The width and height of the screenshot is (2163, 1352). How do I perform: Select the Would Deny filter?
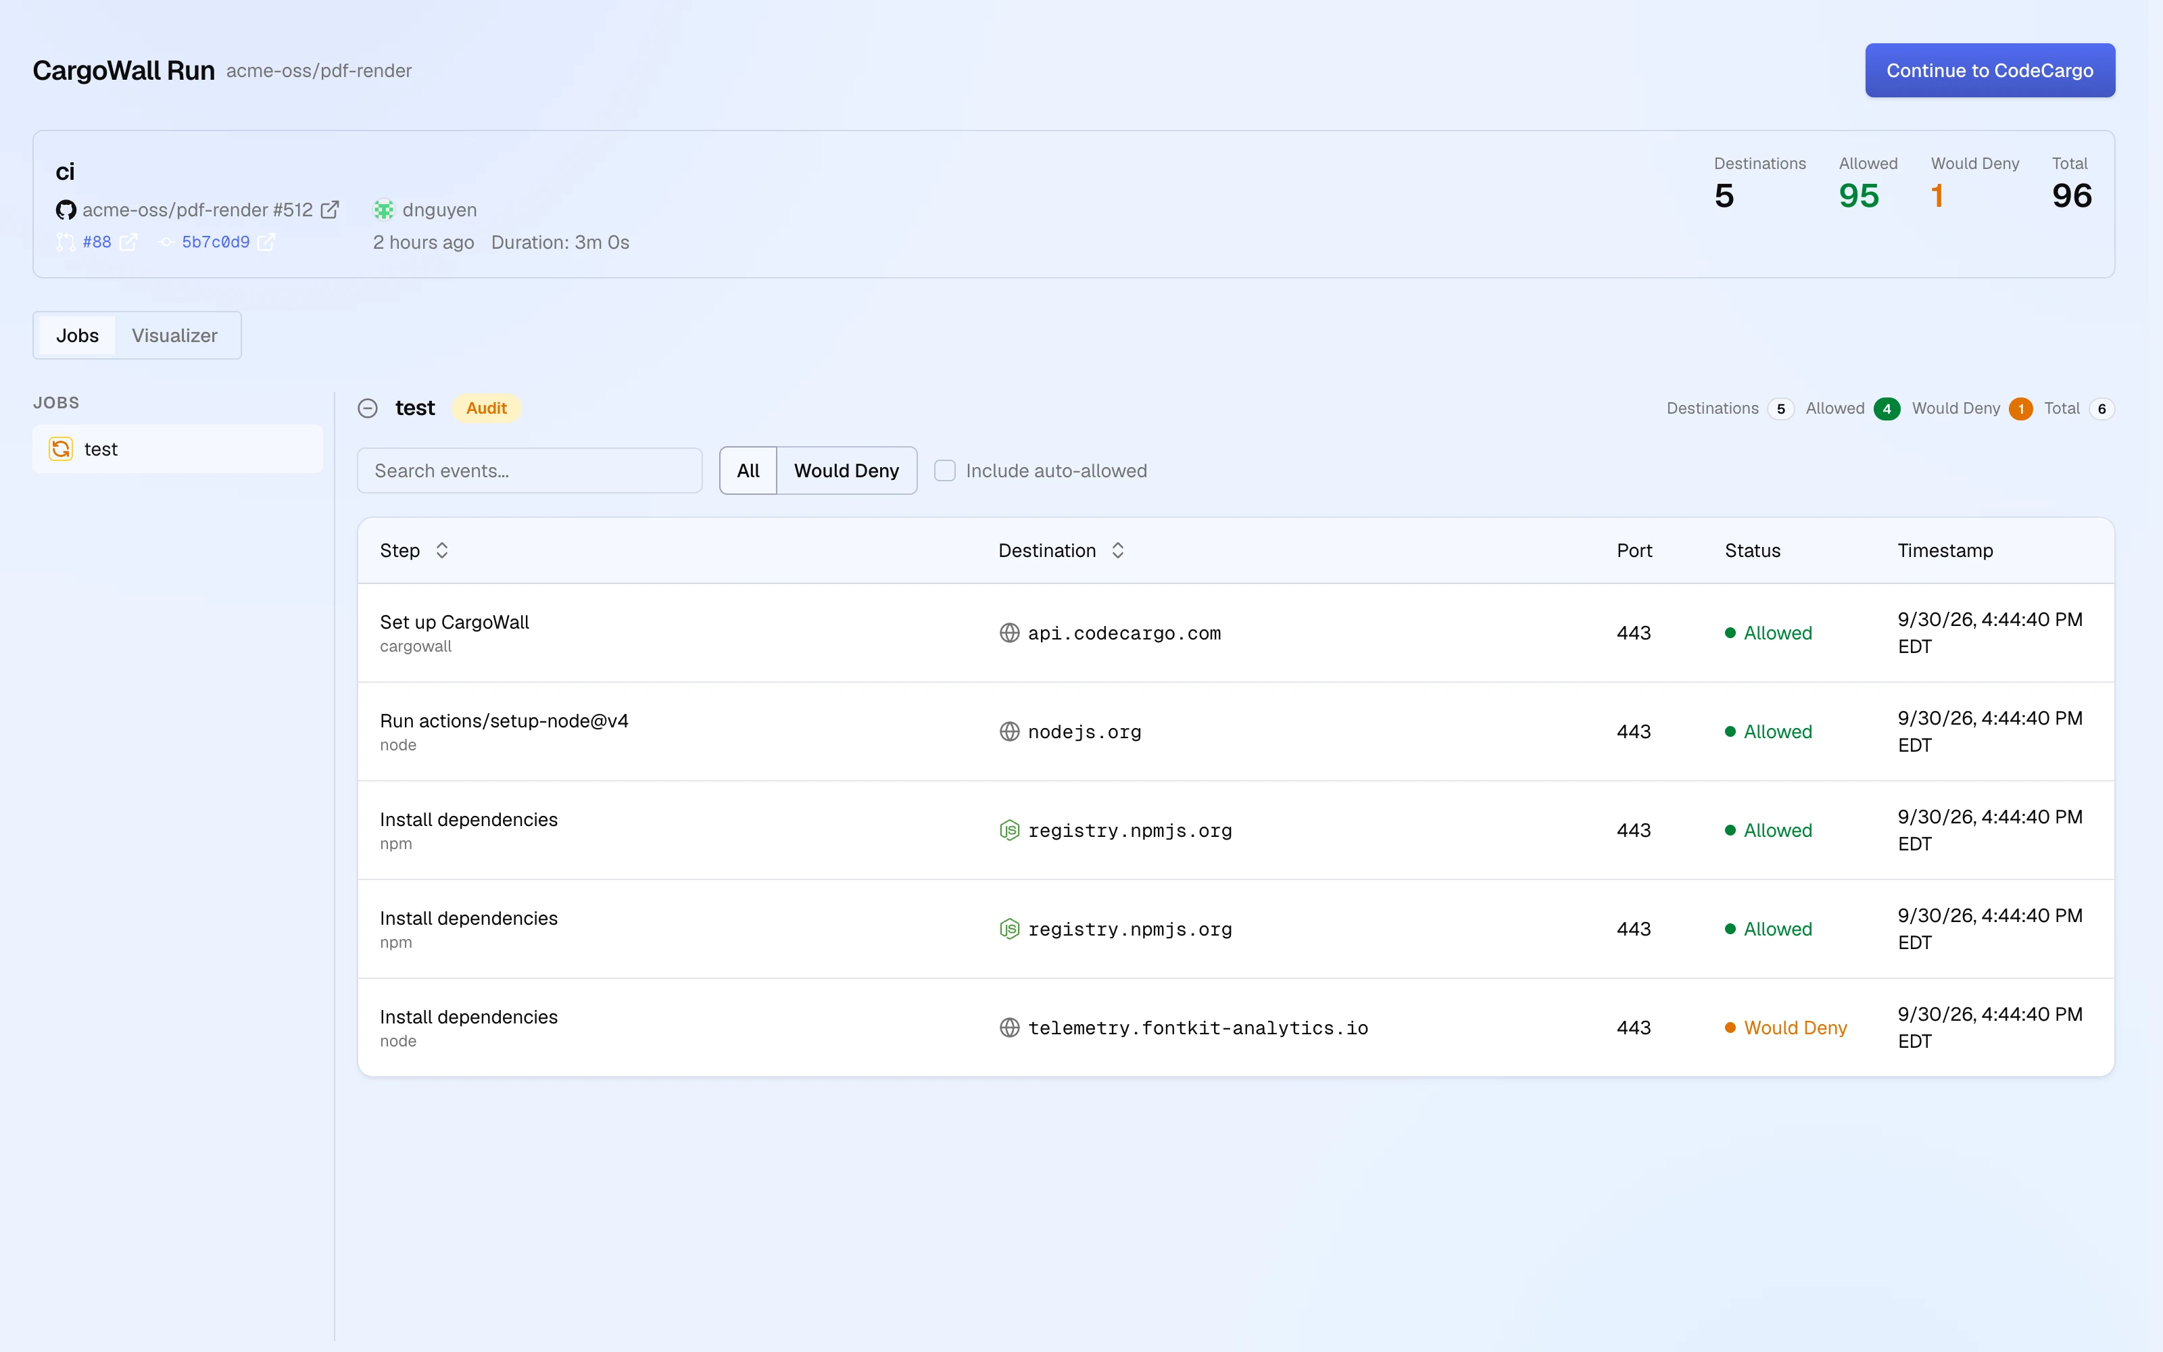tap(846, 470)
